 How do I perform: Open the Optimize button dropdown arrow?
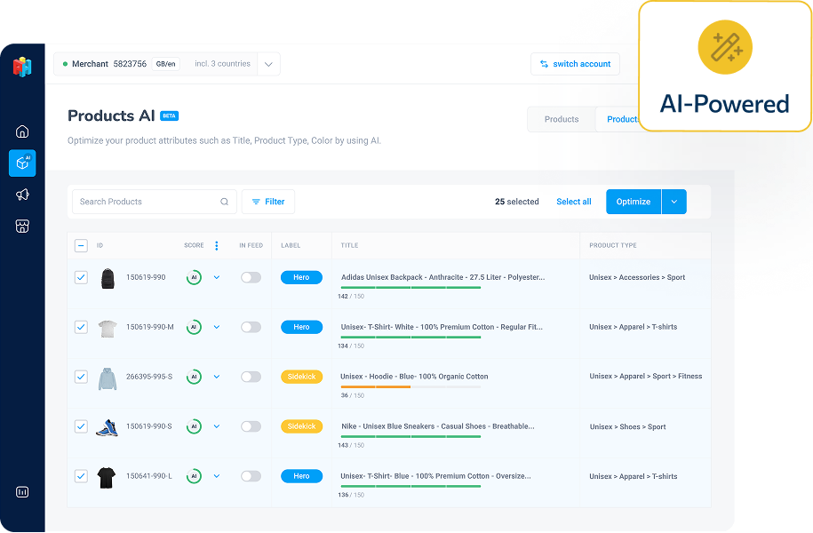674,202
